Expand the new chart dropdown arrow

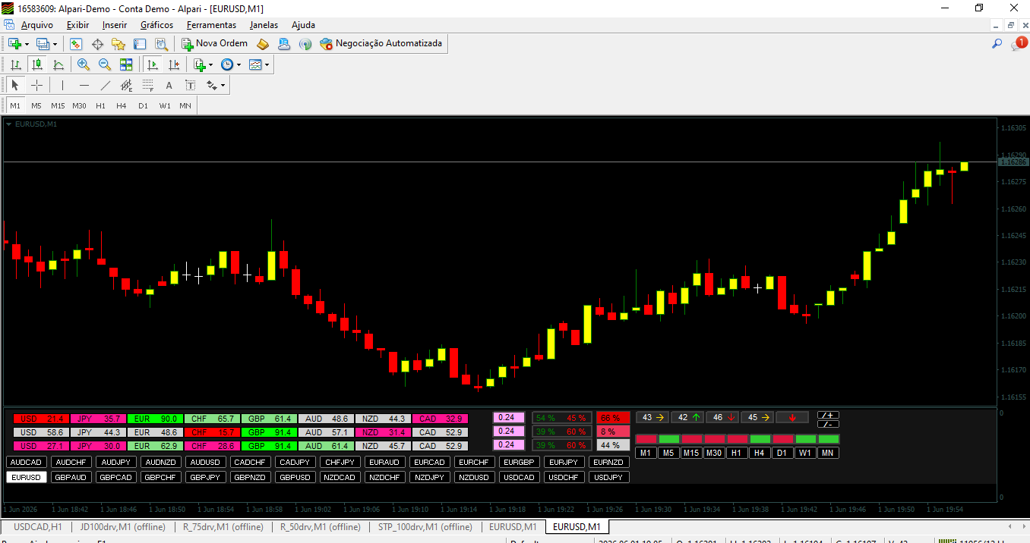tap(27, 44)
